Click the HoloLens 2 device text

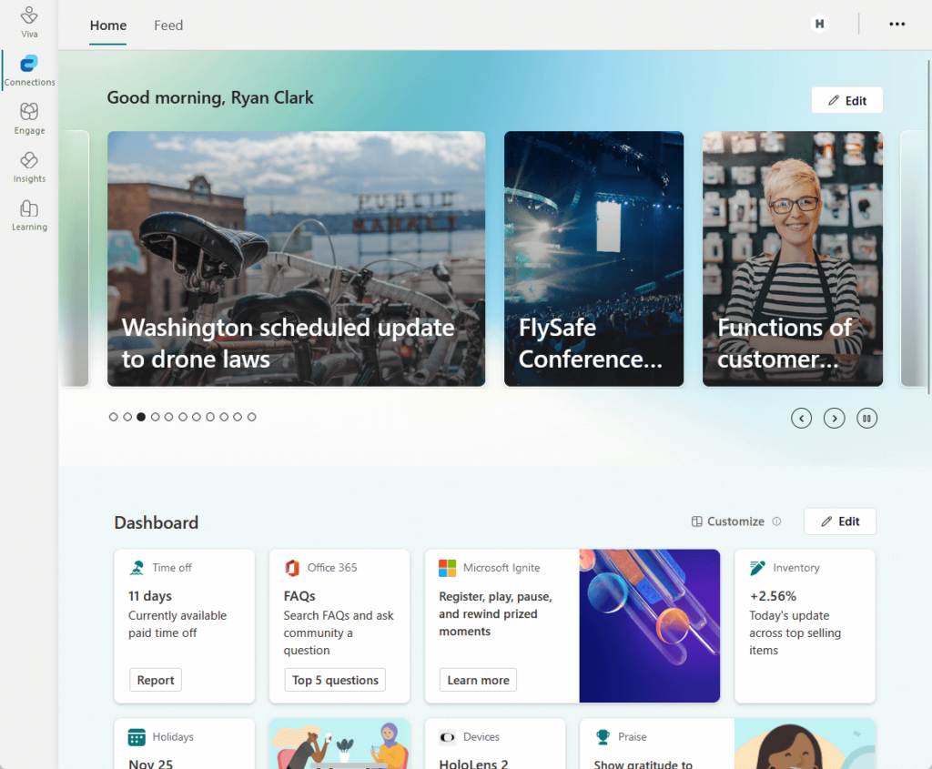pyautogui.click(x=473, y=764)
